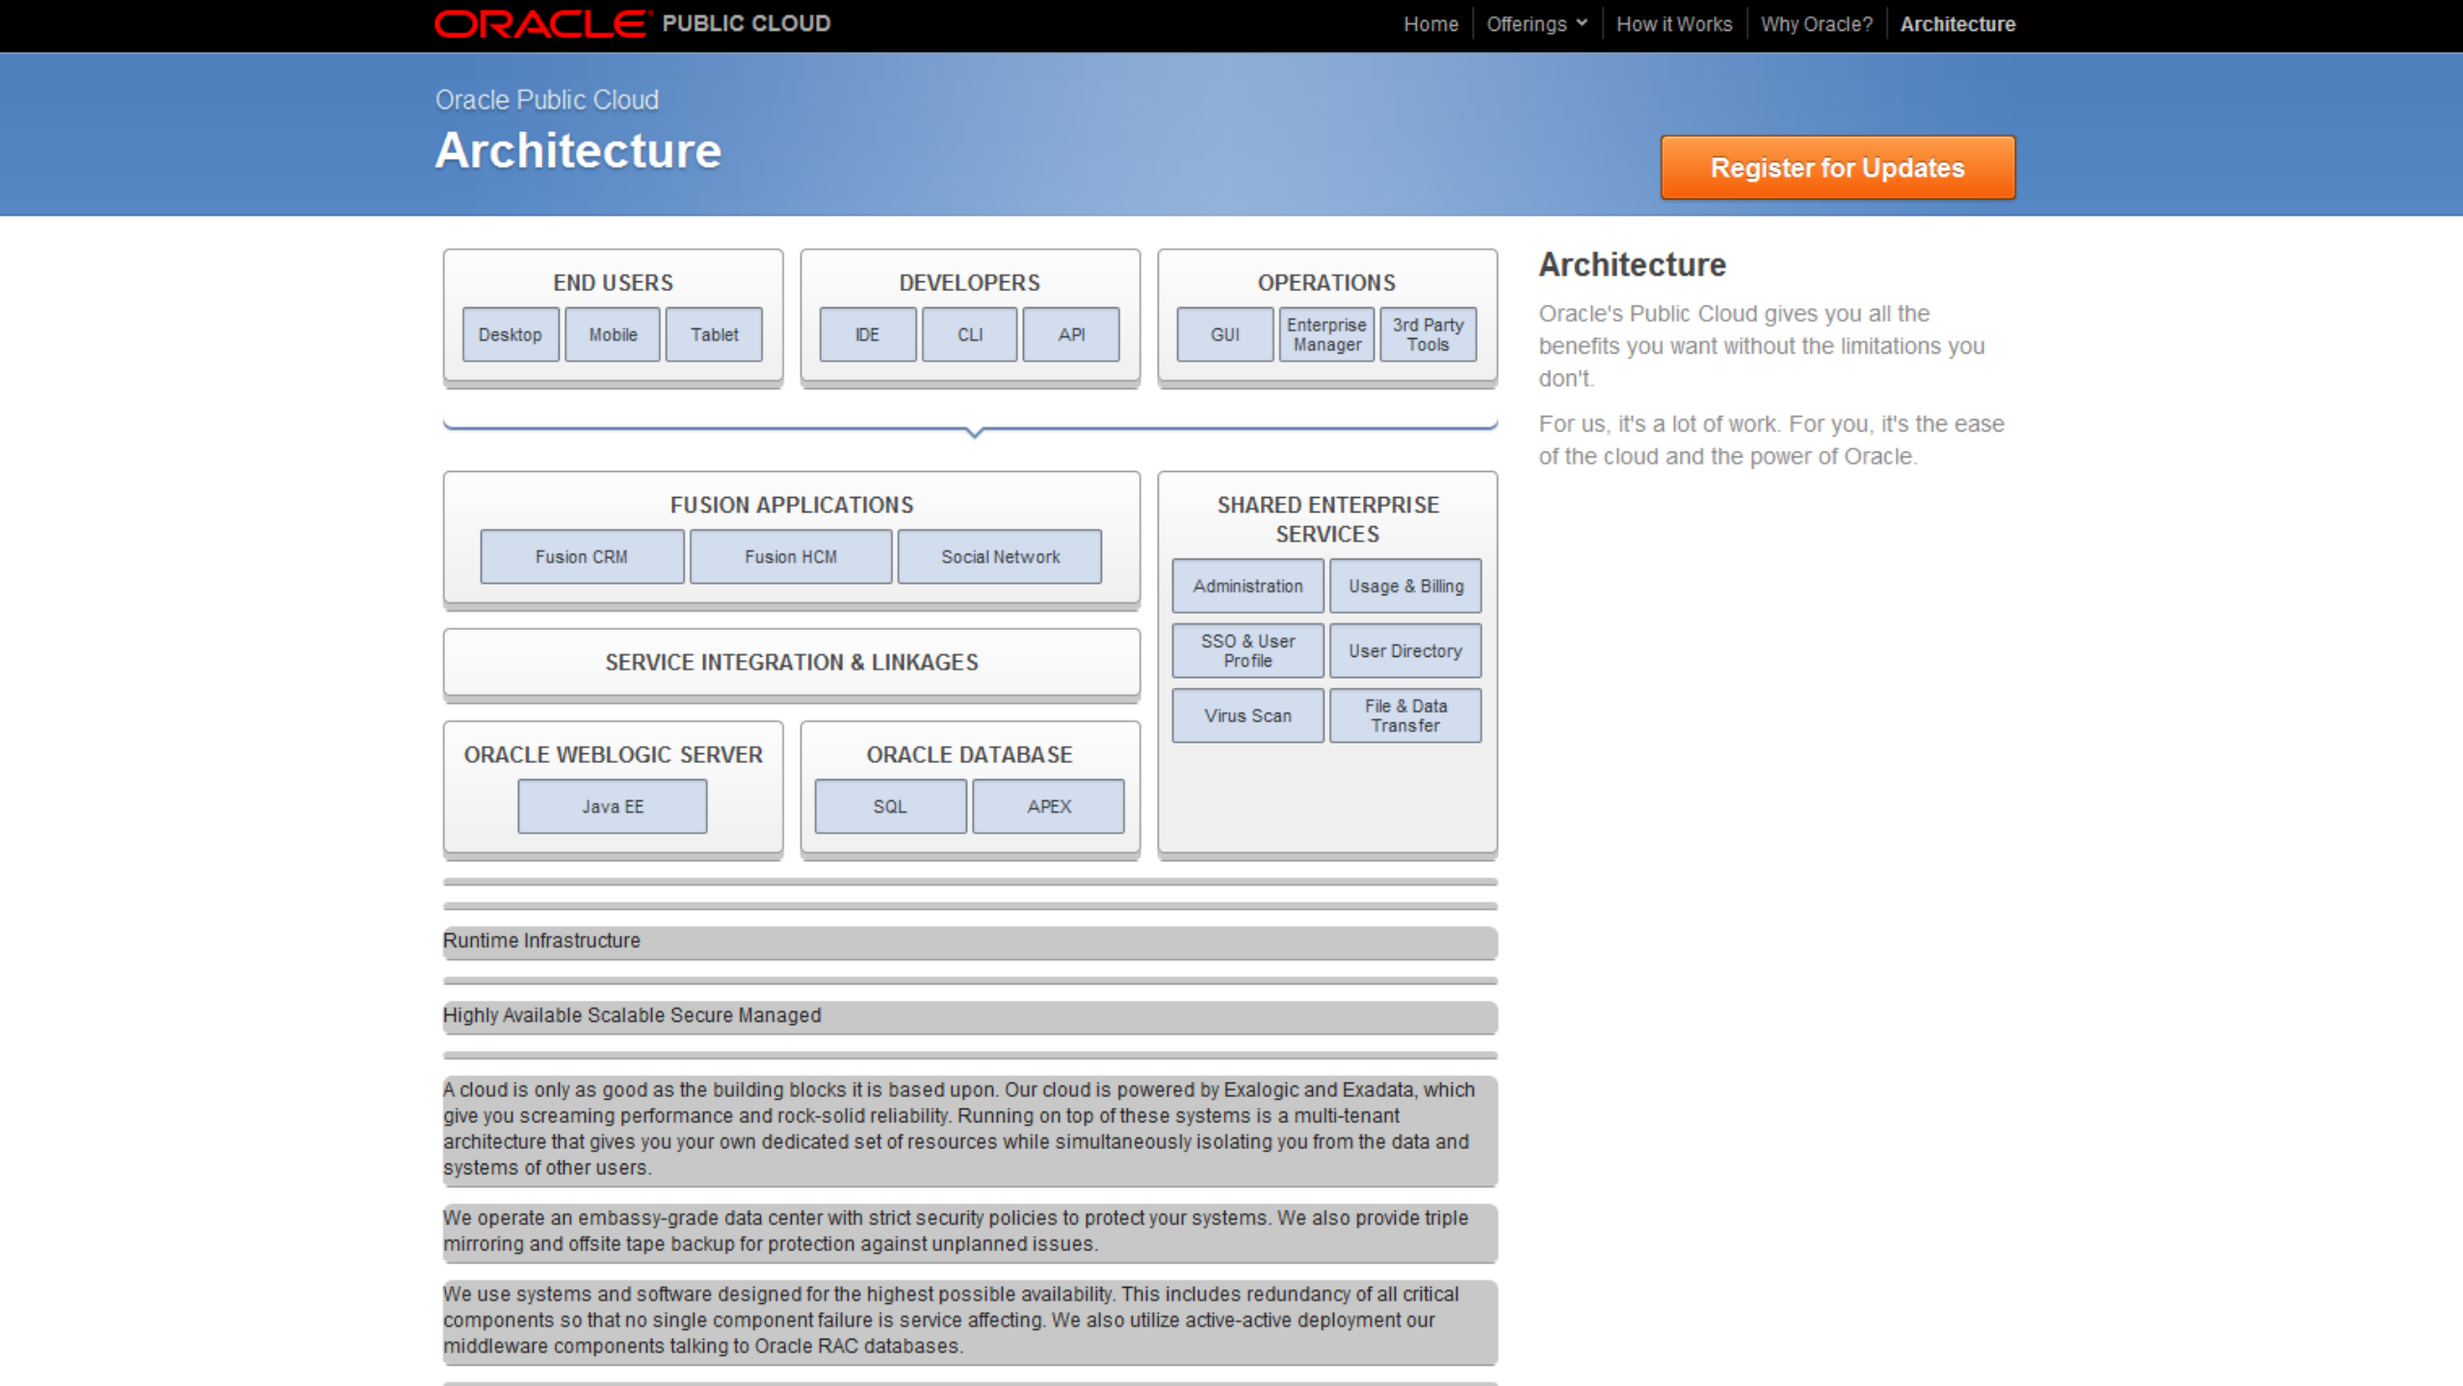This screenshot has width=2463, height=1386.
Task: Open the Fusion CRM block
Action: click(x=581, y=557)
